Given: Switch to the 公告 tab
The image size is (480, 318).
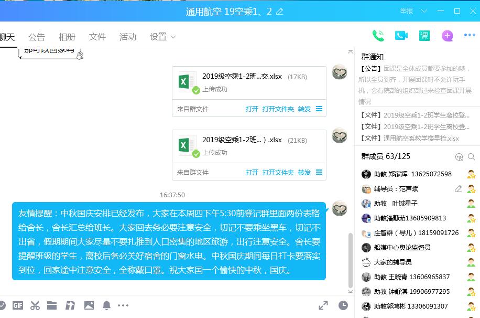Looking at the screenshot, I should (x=37, y=37).
